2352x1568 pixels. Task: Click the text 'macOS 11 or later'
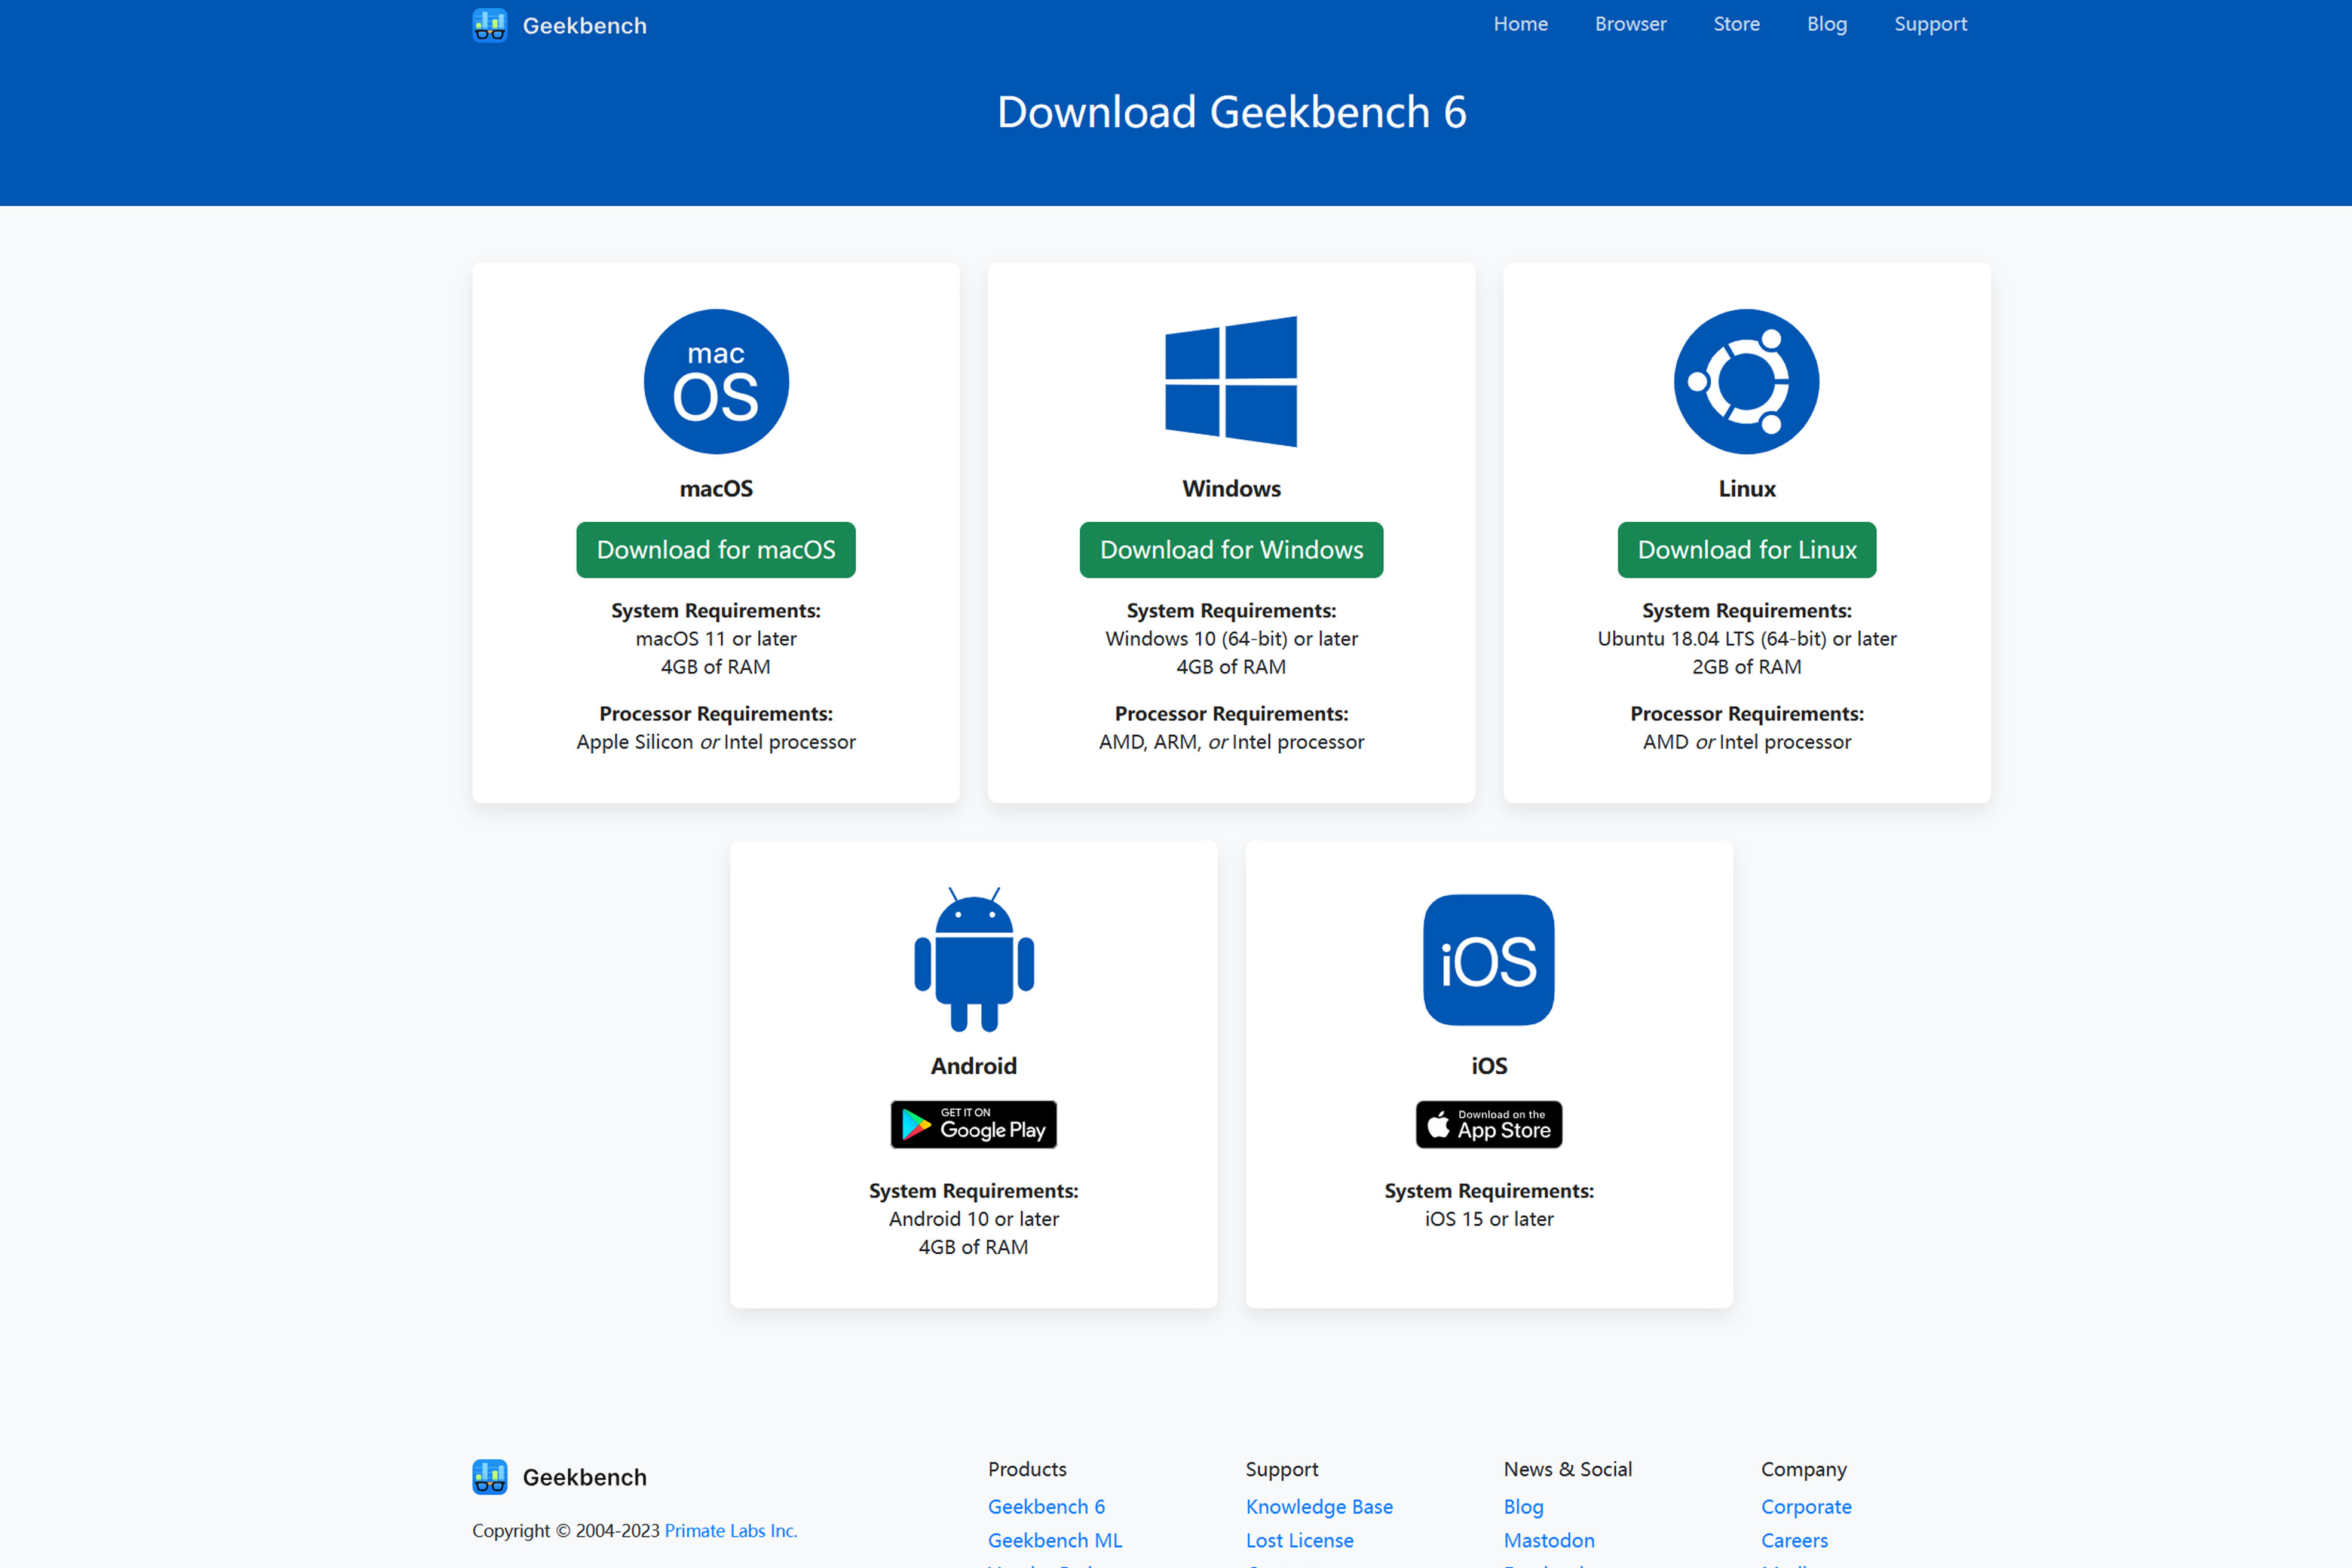[716, 639]
